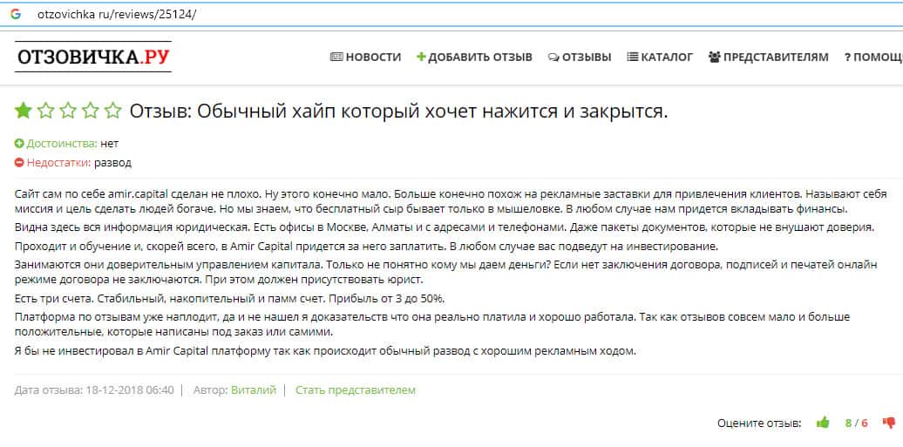Click the review title heading text
Image resolution: width=903 pixels, height=447 pixels.
pos(398,112)
